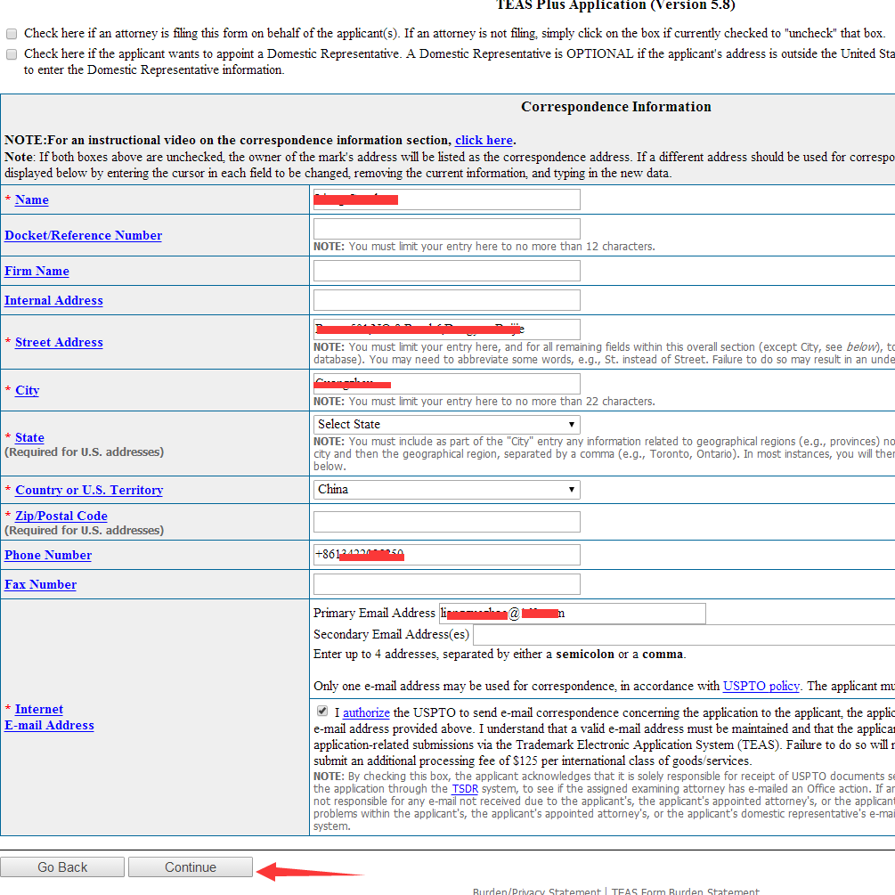Open the Docket/Reference Number help link

[x=84, y=235]
